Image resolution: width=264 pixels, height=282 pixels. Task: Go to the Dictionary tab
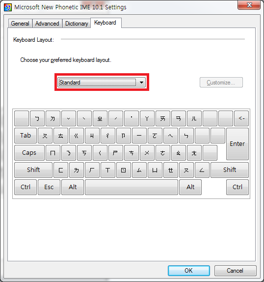pyautogui.click(x=77, y=24)
